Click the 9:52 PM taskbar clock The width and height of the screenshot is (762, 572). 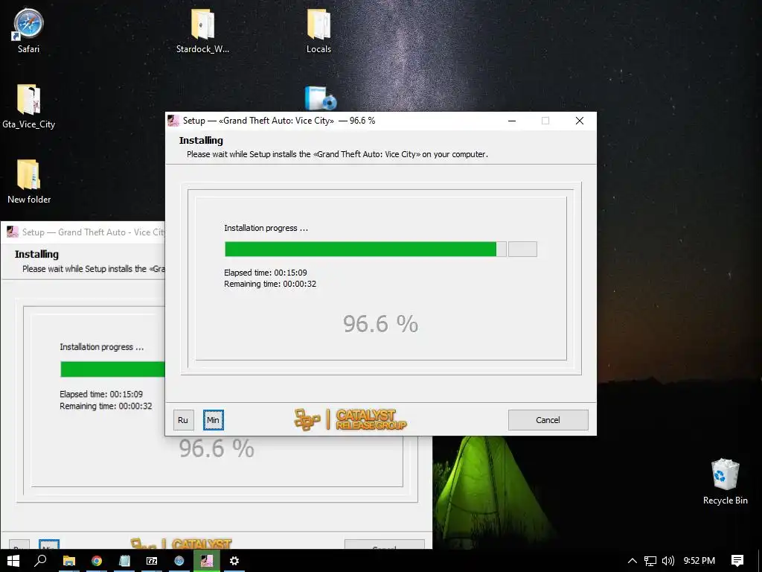coord(699,561)
